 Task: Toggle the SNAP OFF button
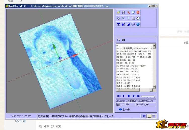(144, 116)
